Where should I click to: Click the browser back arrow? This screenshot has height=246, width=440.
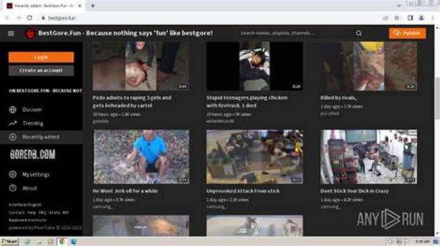coord(7,18)
